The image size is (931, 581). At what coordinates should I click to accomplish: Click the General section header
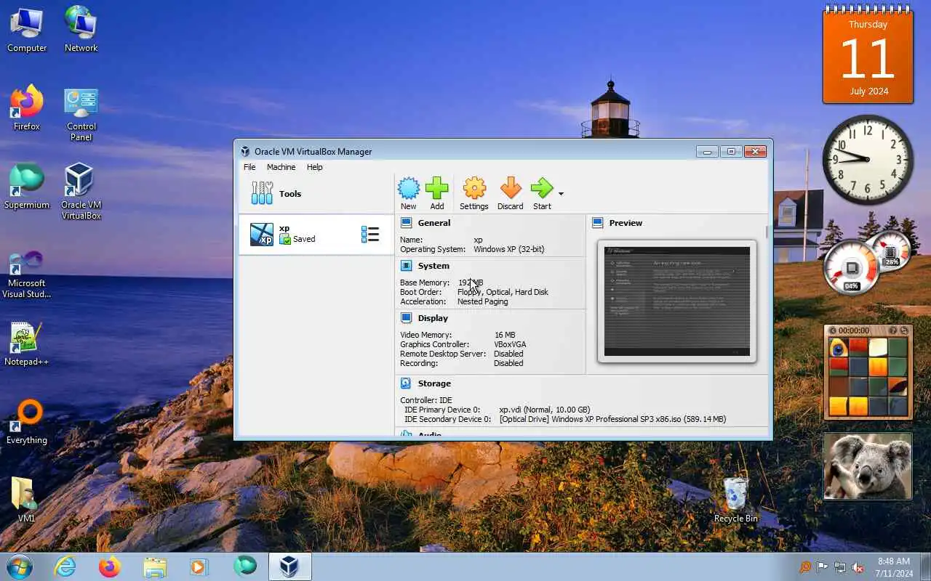[434, 223]
